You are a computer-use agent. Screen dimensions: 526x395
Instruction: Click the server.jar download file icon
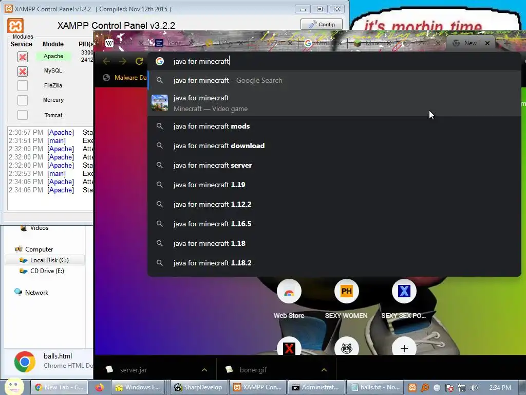pyautogui.click(x=109, y=369)
